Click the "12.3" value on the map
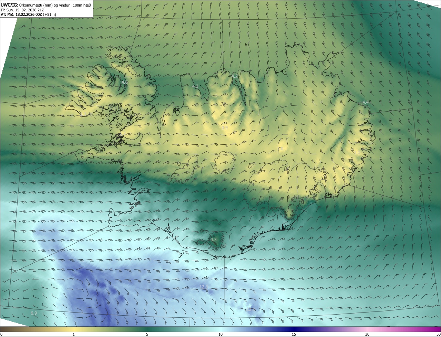Screen dimensions: 441x337 point(204,287)
